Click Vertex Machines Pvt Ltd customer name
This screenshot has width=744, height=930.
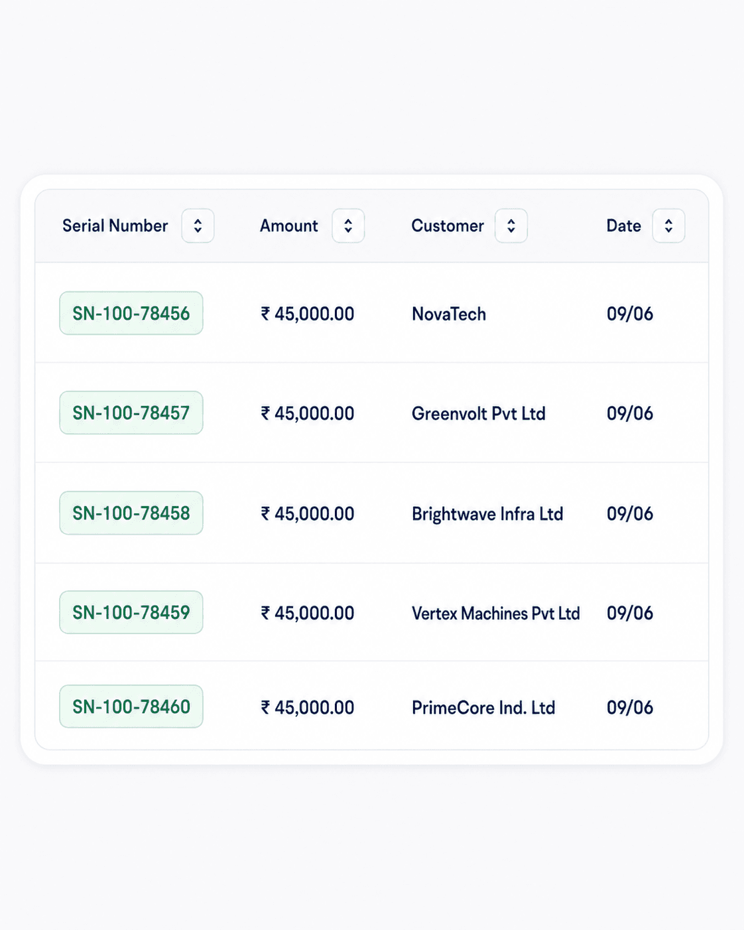(x=496, y=614)
